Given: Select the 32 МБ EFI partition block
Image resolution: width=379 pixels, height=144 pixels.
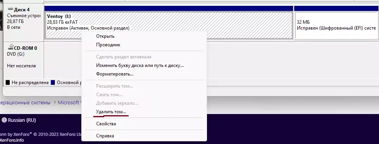Looking at the screenshot, I should tap(337, 25).
